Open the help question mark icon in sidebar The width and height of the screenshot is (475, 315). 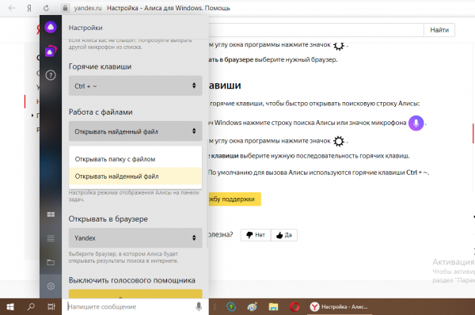(51, 75)
